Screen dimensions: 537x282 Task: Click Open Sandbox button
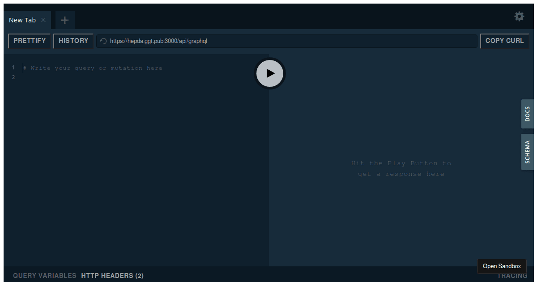(x=502, y=266)
